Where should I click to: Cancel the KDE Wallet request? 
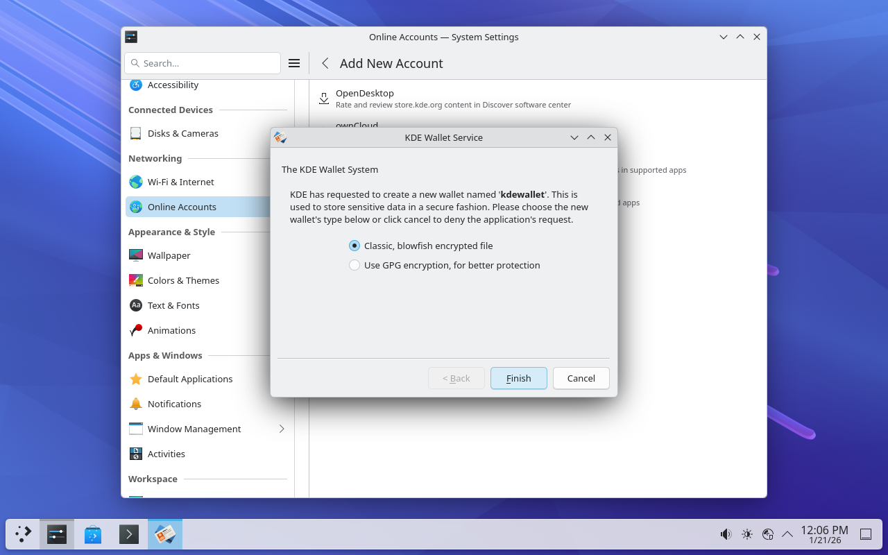point(581,378)
